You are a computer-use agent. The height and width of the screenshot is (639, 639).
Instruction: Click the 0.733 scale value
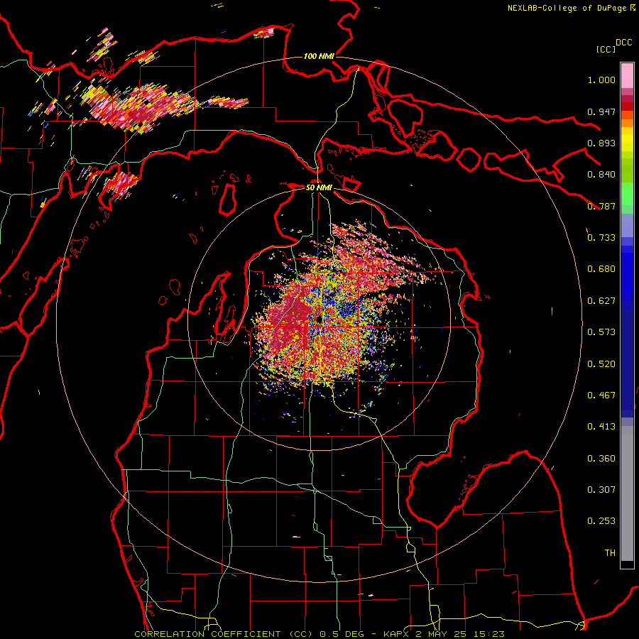tap(601, 238)
